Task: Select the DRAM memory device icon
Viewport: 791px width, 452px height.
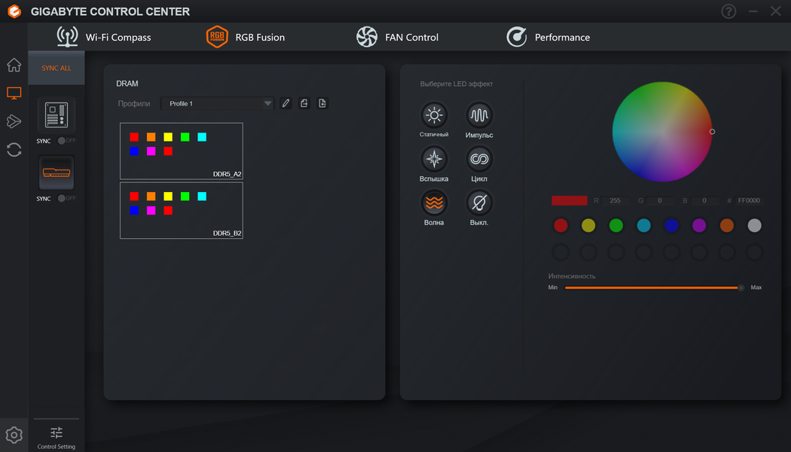Action: click(x=56, y=173)
